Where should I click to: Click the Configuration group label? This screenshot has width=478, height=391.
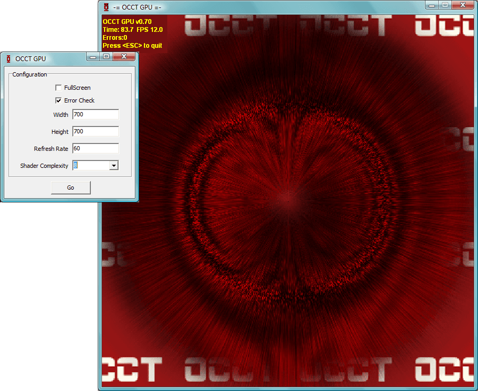tap(30, 74)
